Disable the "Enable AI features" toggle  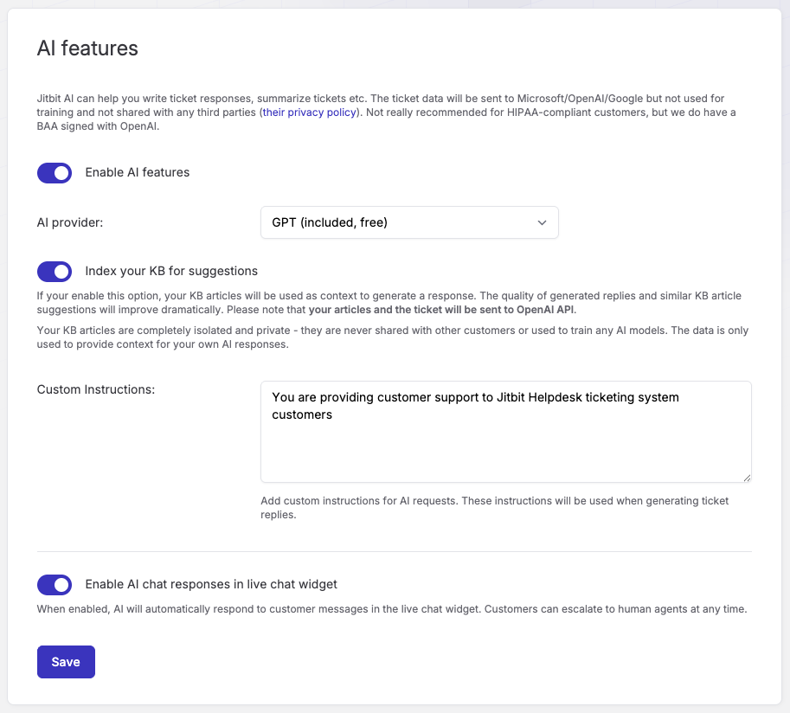55,173
